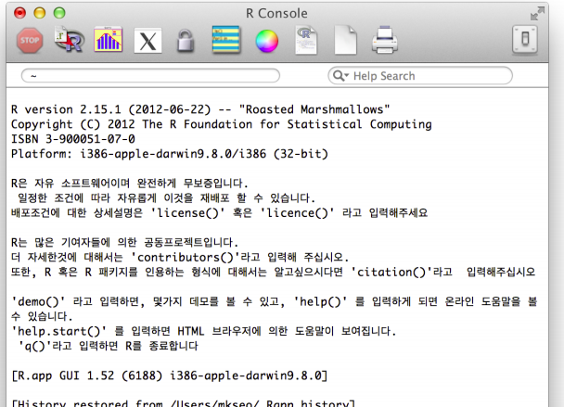This screenshot has width=564, height=407.
Task: Click the 'demo()' text in console
Action: pos(38,301)
